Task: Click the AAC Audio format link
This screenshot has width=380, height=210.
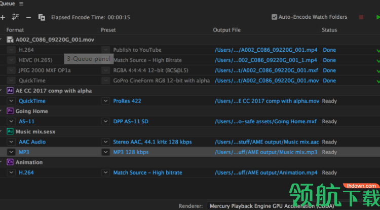Action: [x=32, y=142]
